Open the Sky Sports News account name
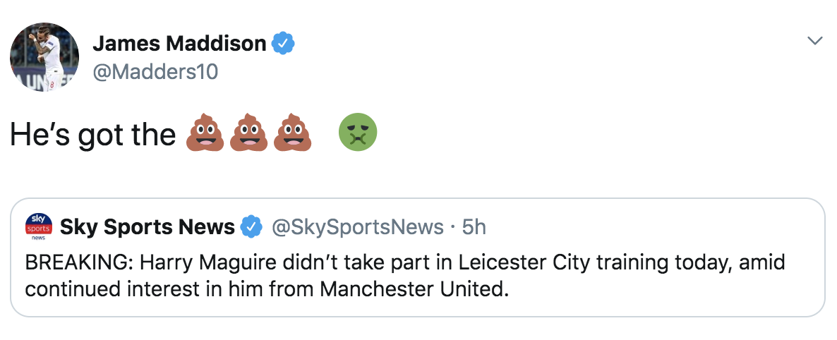 coord(147,227)
